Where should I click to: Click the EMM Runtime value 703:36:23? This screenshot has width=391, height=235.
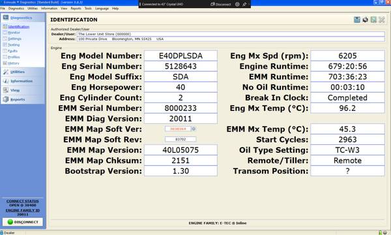click(347, 76)
